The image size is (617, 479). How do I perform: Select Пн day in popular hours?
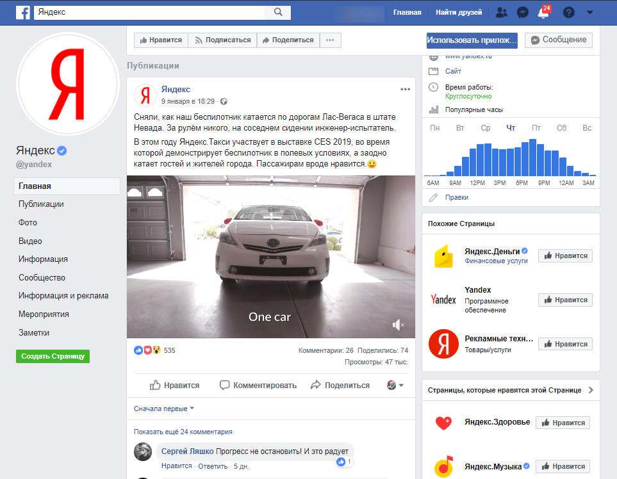tap(435, 128)
